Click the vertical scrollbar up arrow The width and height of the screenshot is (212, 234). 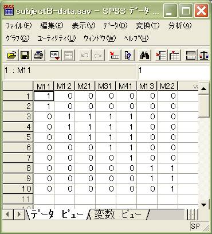pos(204,88)
